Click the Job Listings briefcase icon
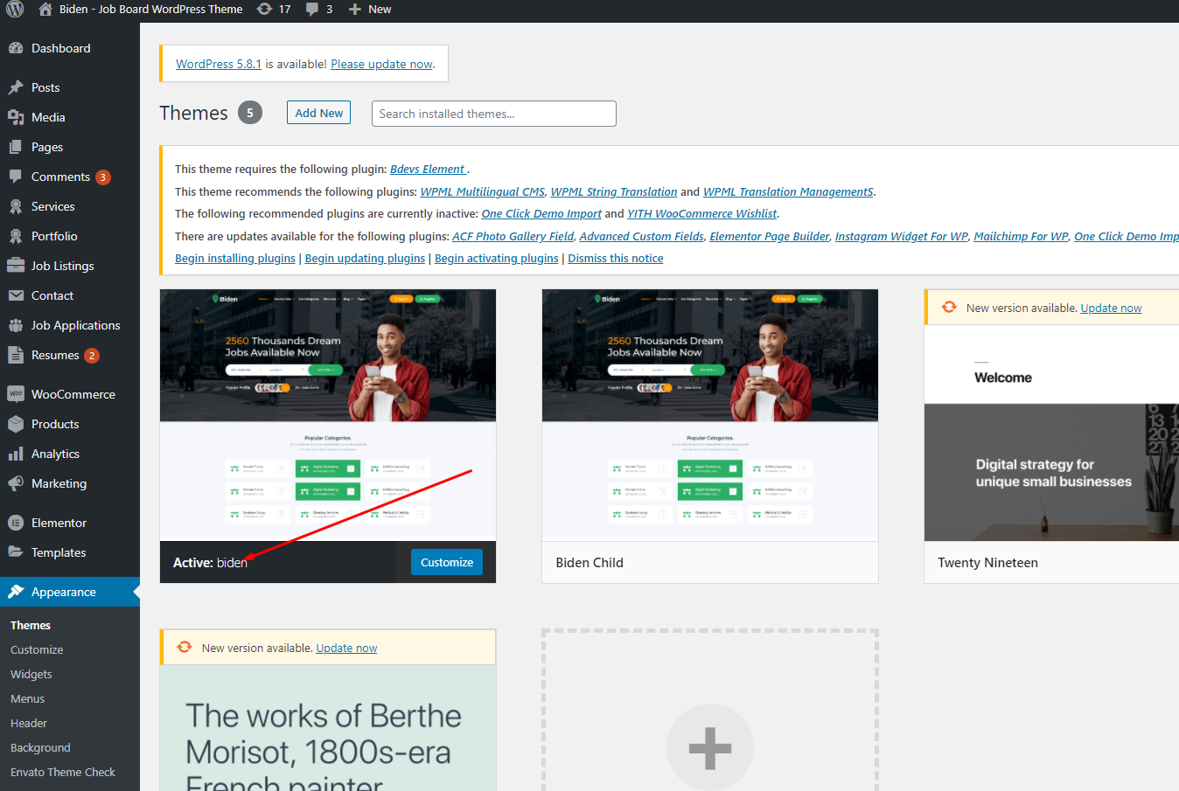This screenshot has height=791, width=1179. [16, 266]
